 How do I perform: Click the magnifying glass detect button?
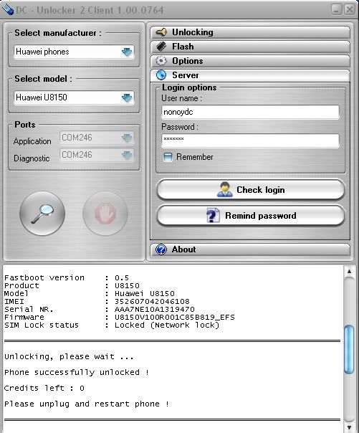[x=42, y=214]
